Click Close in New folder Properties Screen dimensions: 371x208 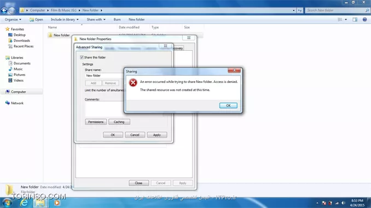click(138, 183)
